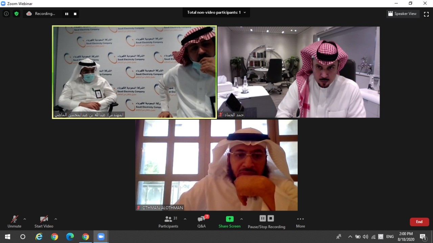Screen dimensions: 433x243
Task: Open video options arrow next to Start Video
Action: pos(56,219)
